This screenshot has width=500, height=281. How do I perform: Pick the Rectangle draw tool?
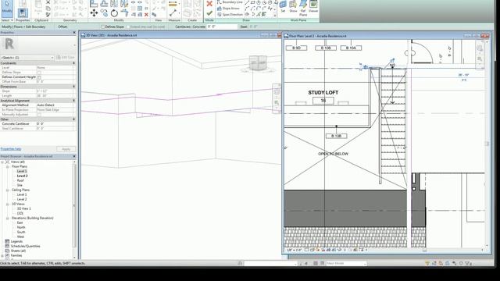click(x=253, y=2)
